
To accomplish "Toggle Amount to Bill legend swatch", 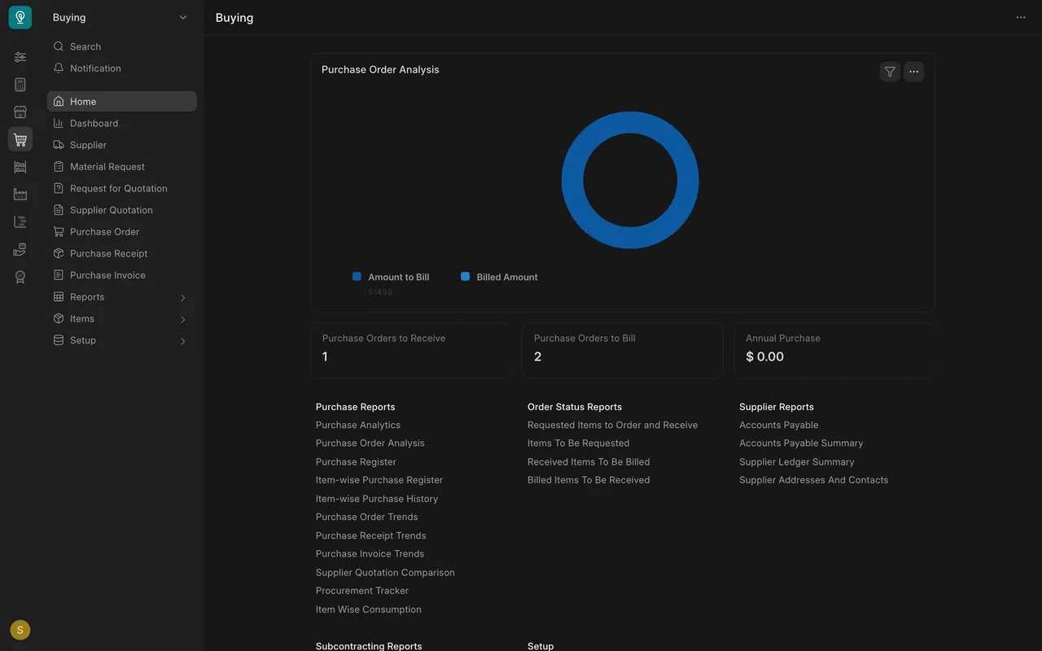I will (357, 277).
